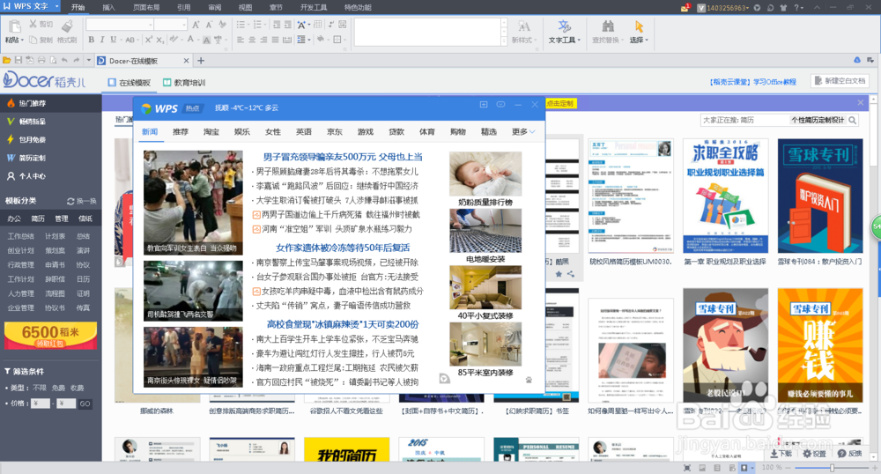Image resolution: width=881 pixels, height=474 pixels.
Task: Click the cloud icon at right of tab bar
Action: pyautogui.click(x=857, y=60)
